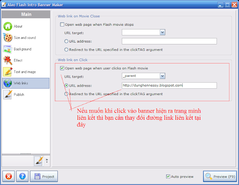Image resolution: width=239 pixels, height=185 pixels.
Task: Click the dotted sidebar splitter handle
Action: (x=26, y=154)
